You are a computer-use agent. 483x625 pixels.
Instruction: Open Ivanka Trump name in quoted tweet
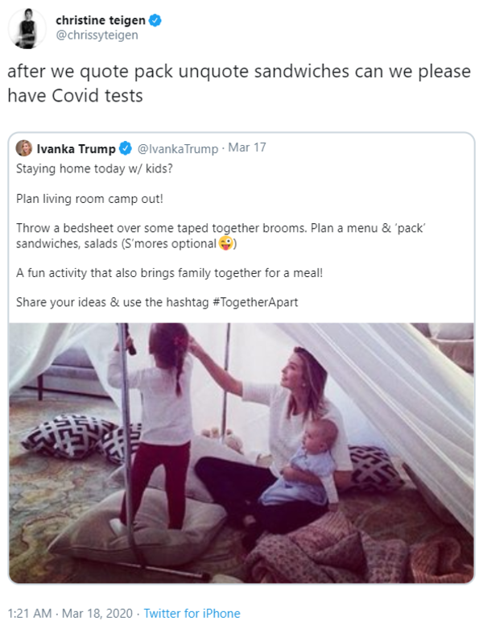click(x=76, y=149)
